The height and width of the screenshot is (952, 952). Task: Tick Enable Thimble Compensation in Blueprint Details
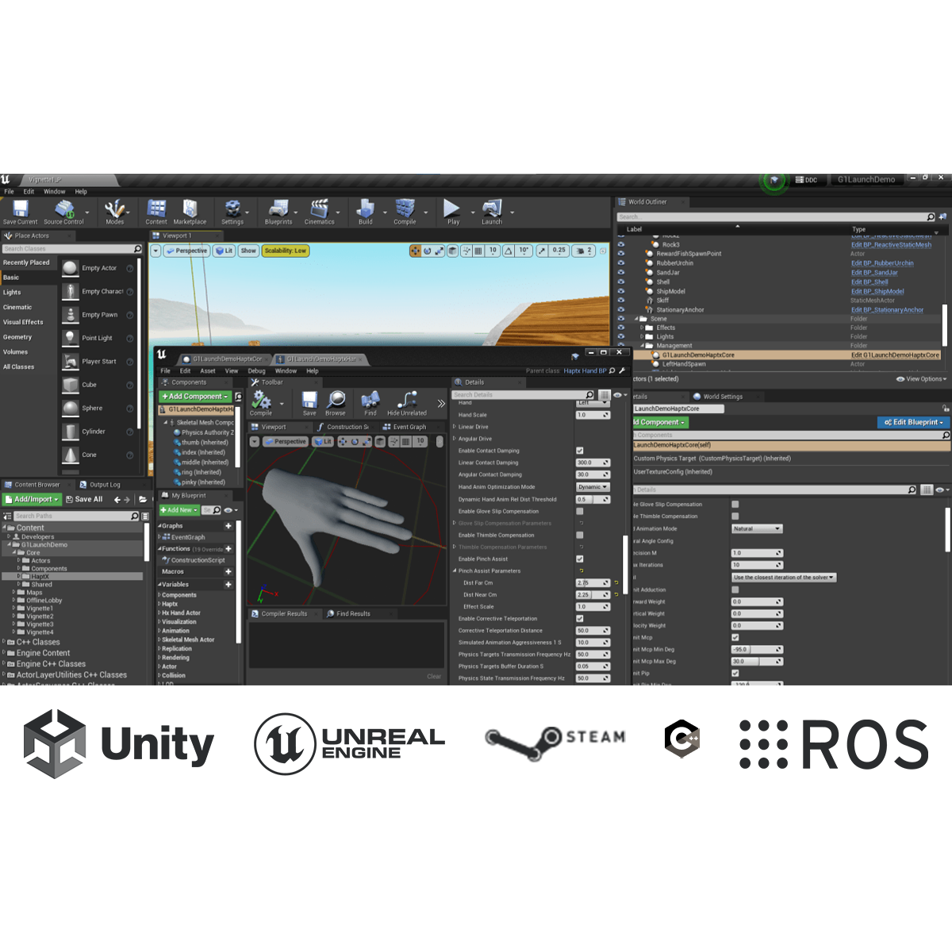pos(580,535)
